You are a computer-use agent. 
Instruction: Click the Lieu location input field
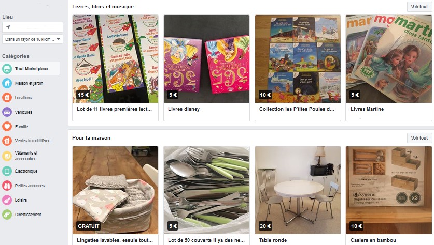click(x=33, y=27)
